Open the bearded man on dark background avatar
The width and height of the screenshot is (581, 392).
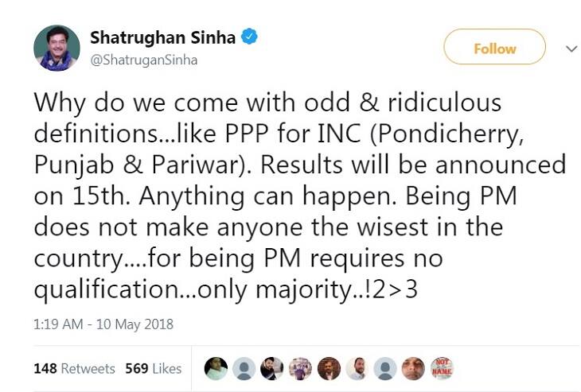point(272,367)
